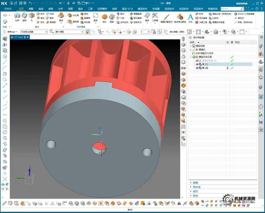The image size is (265, 213).
Task: Select the 修补 (Patch) tool
Action: 104,17
